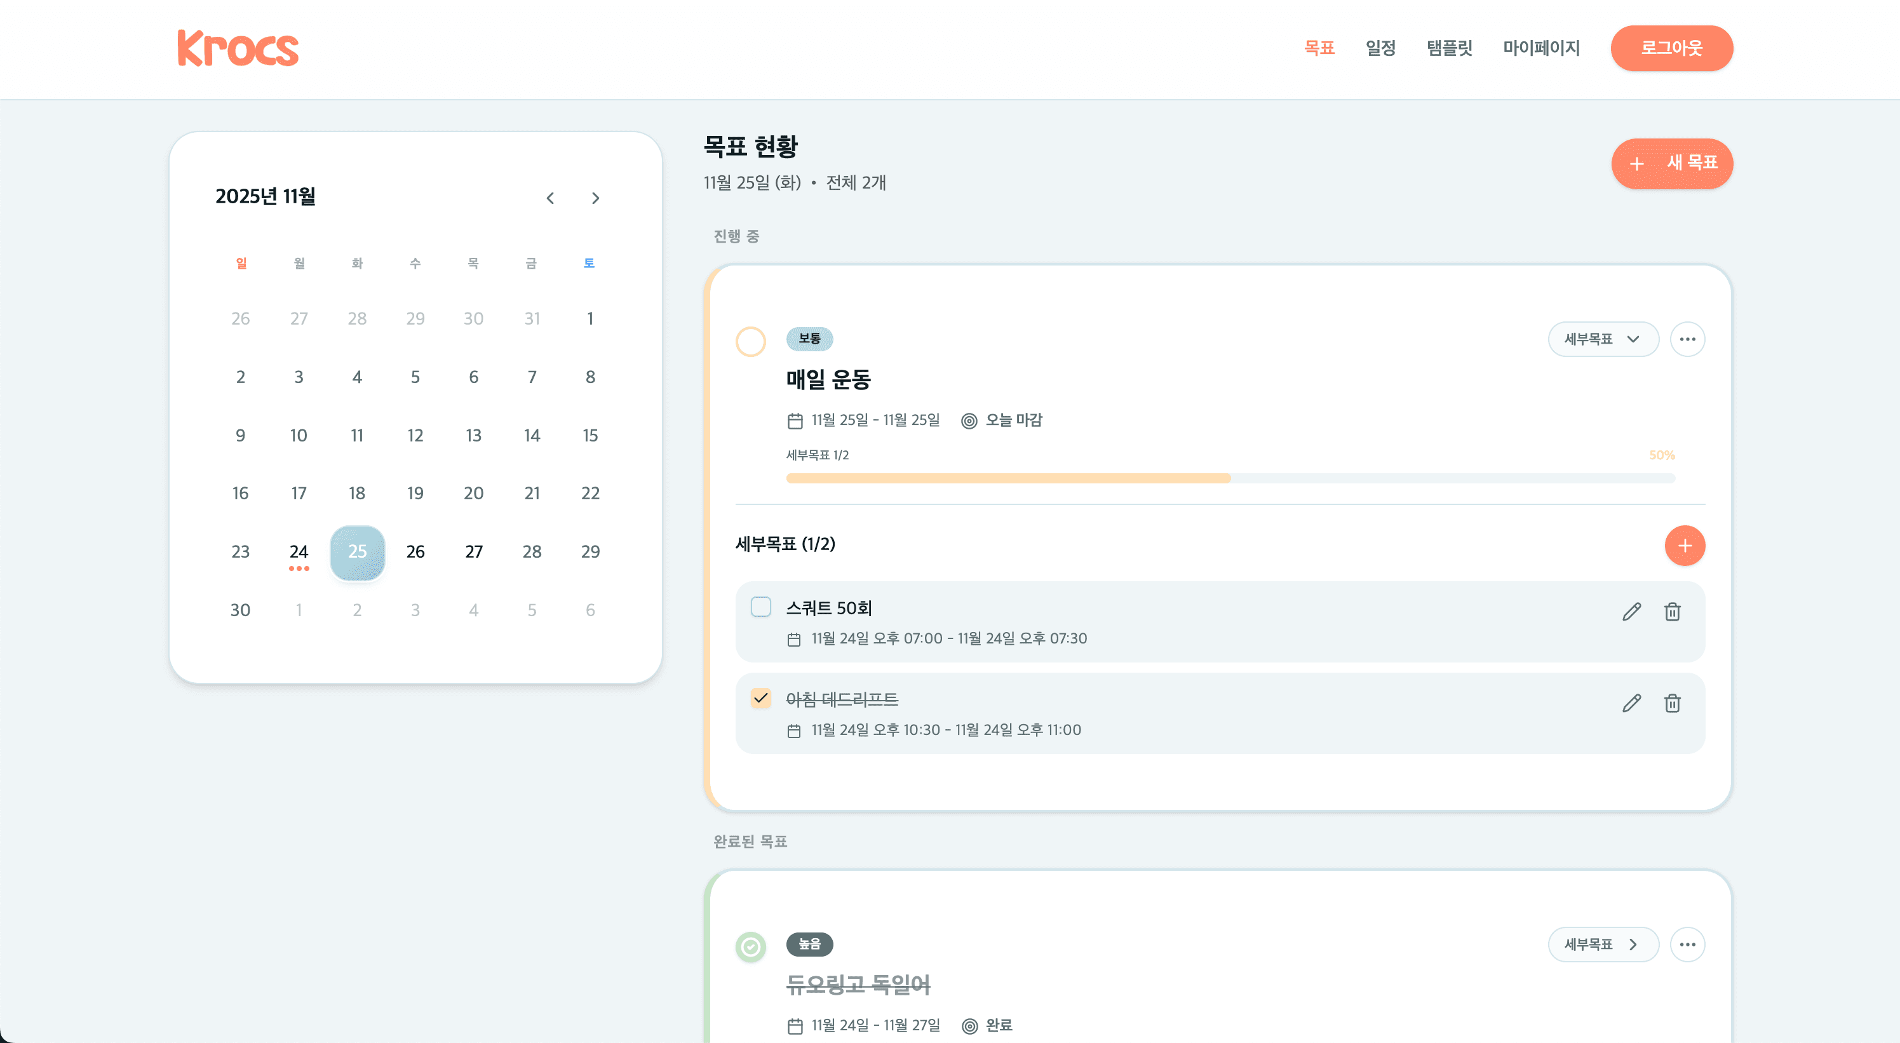Uncheck the 아침 데드리프트 checkbox
The width and height of the screenshot is (1900, 1043).
tap(760, 697)
